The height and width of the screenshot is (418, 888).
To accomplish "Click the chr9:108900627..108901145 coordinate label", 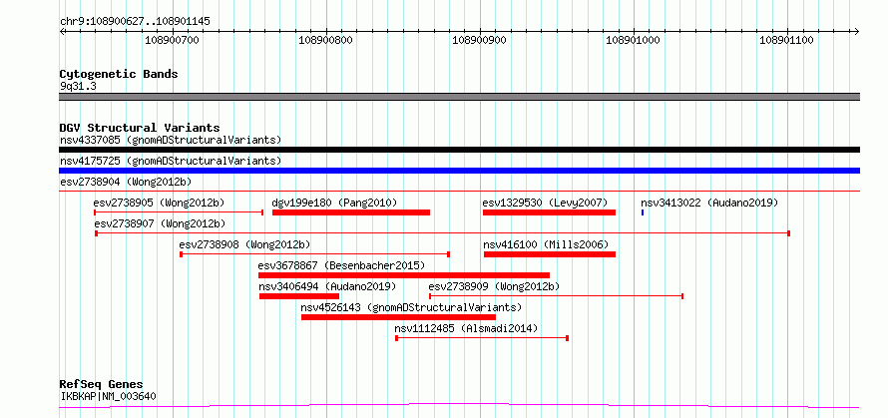I will 135,22.
